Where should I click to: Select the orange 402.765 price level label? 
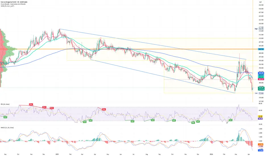[261, 49]
